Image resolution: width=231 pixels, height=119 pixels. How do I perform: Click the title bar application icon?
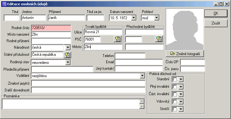click(5, 4)
